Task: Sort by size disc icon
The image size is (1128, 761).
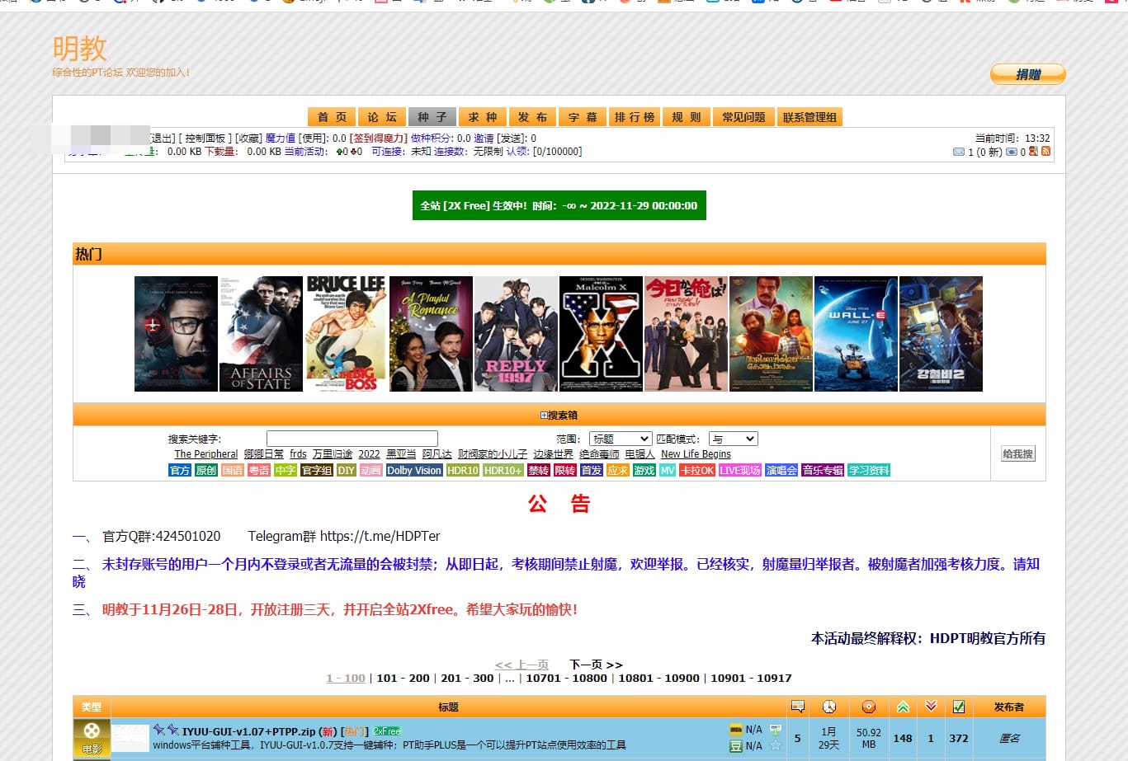Action: (868, 707)
